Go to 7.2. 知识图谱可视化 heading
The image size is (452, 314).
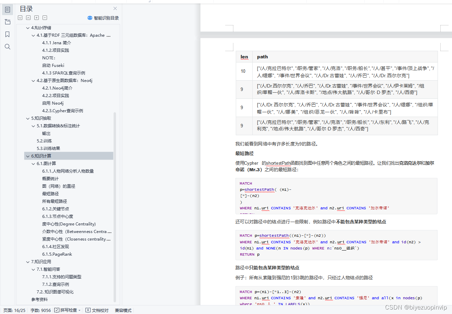point(55,292)
